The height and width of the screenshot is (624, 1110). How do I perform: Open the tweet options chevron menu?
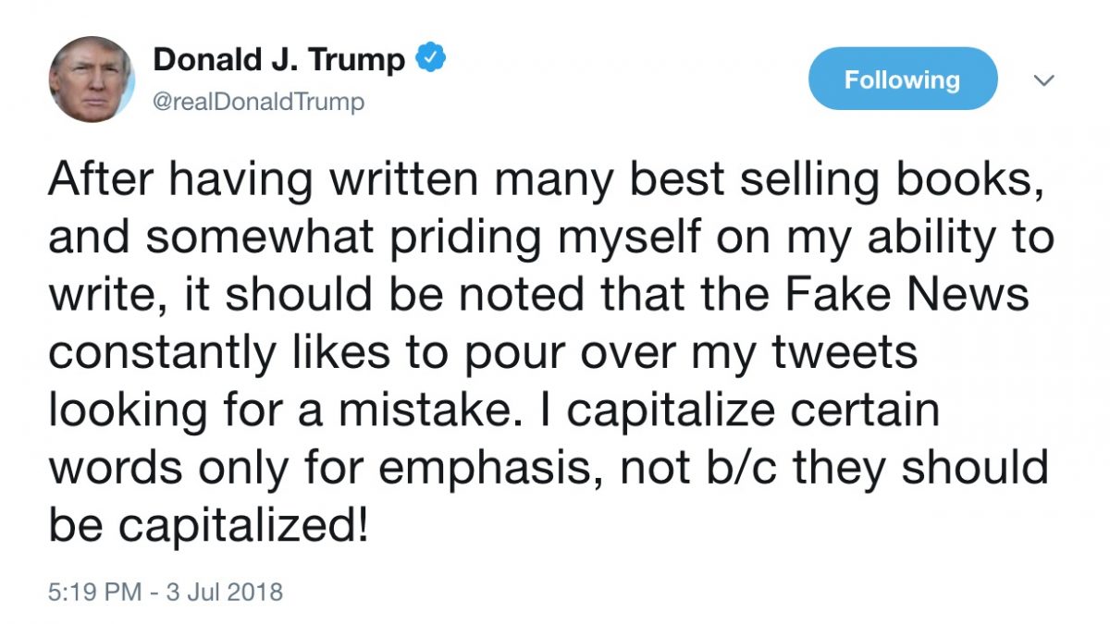[1044, 81]
